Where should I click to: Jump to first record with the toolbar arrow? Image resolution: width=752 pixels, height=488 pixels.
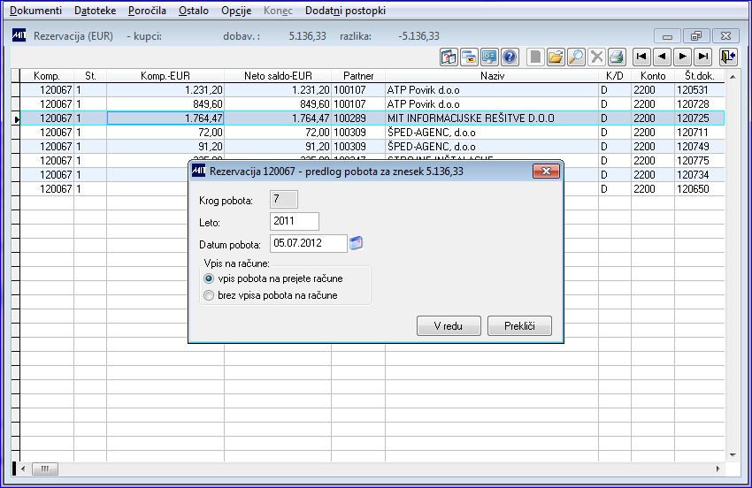[641, 57]
